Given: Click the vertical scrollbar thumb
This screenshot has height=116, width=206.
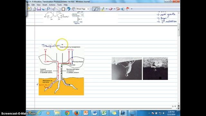Looking at the screenshot, I should (x=179, y=30).
